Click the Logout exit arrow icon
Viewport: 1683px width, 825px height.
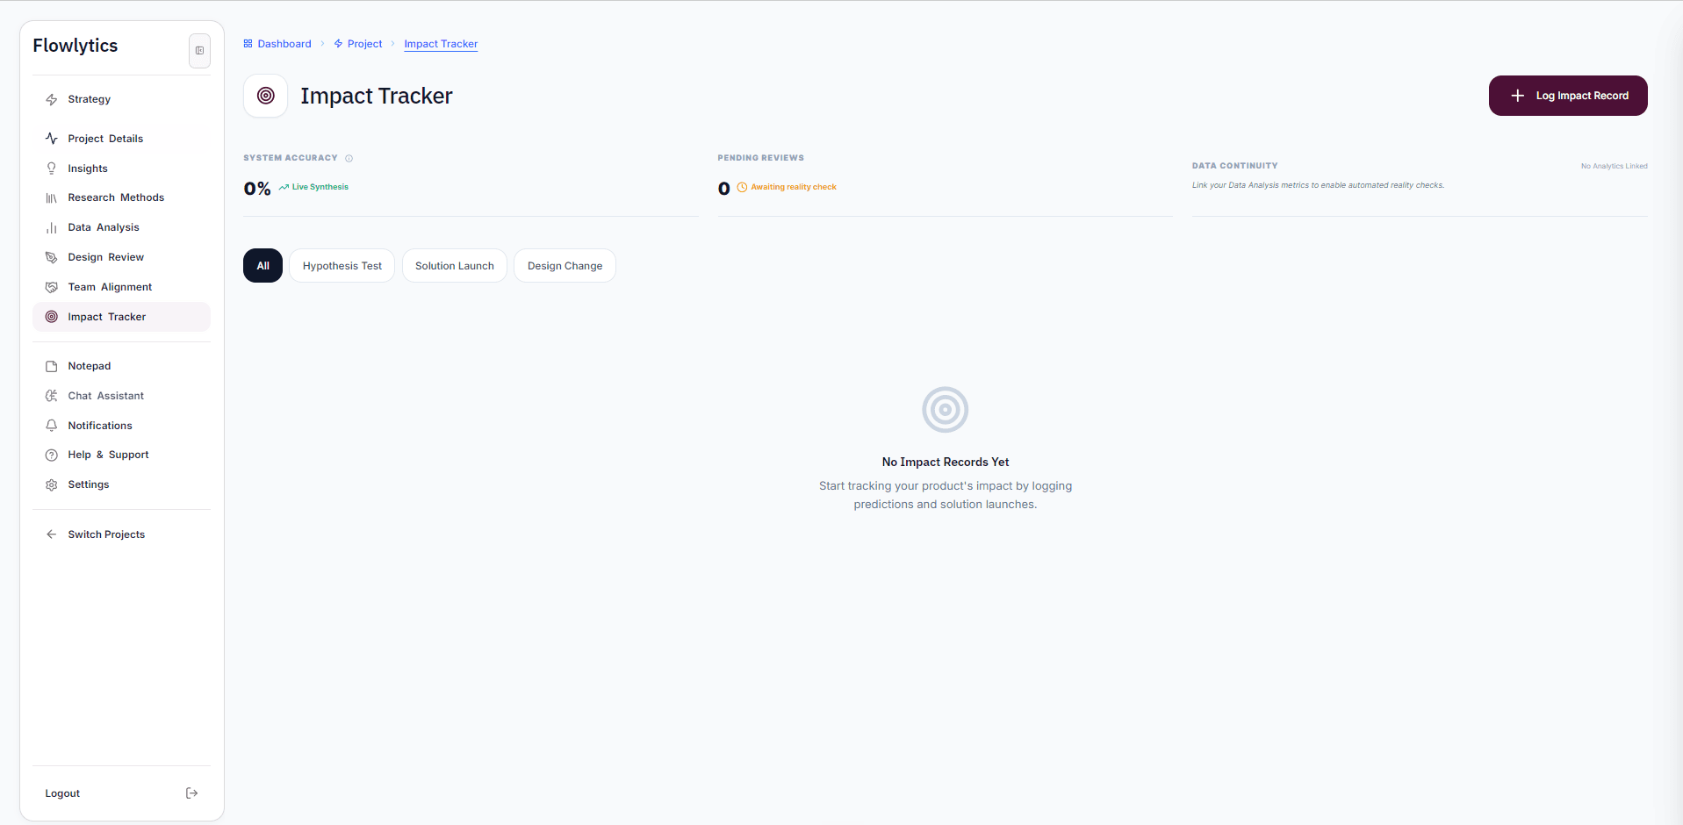click(192, 793)
